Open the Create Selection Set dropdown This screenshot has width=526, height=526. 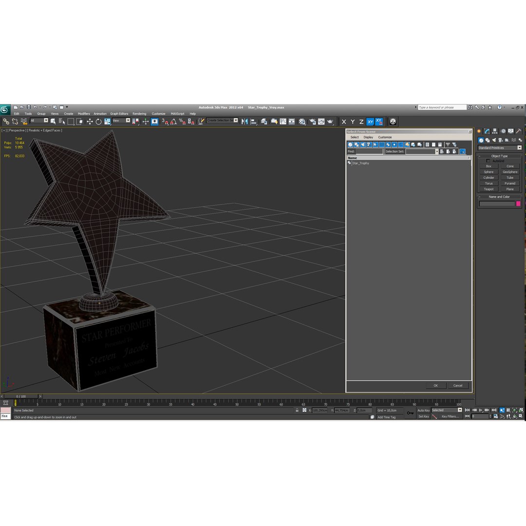coord(223,120)
